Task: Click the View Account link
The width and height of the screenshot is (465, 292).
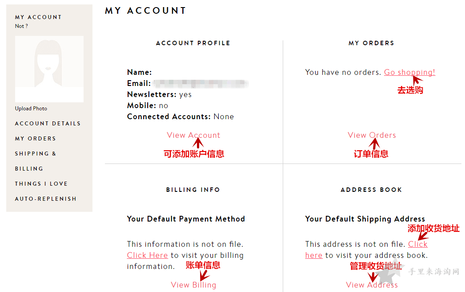Action: tap(193, 135)
